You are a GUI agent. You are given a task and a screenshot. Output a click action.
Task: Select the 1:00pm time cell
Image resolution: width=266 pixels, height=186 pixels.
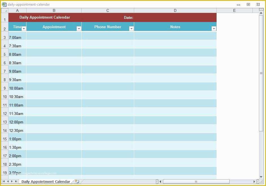17,137
